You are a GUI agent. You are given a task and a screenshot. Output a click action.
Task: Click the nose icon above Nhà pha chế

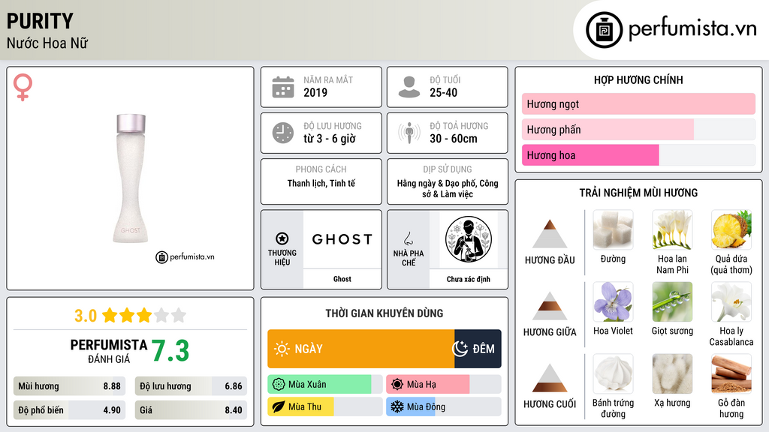[x=408, y=238]
